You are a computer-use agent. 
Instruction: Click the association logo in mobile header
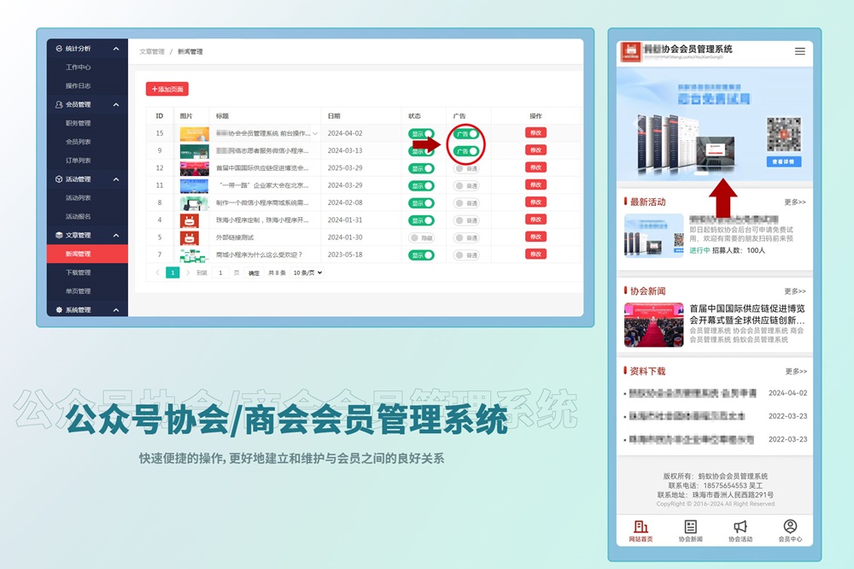point(631,51)
